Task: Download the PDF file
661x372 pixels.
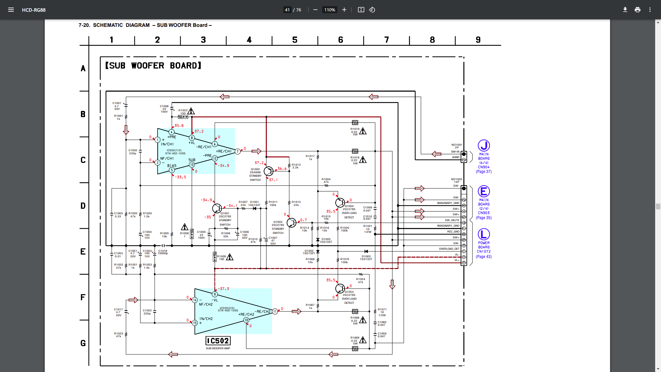Action: (x=625, y=10)
